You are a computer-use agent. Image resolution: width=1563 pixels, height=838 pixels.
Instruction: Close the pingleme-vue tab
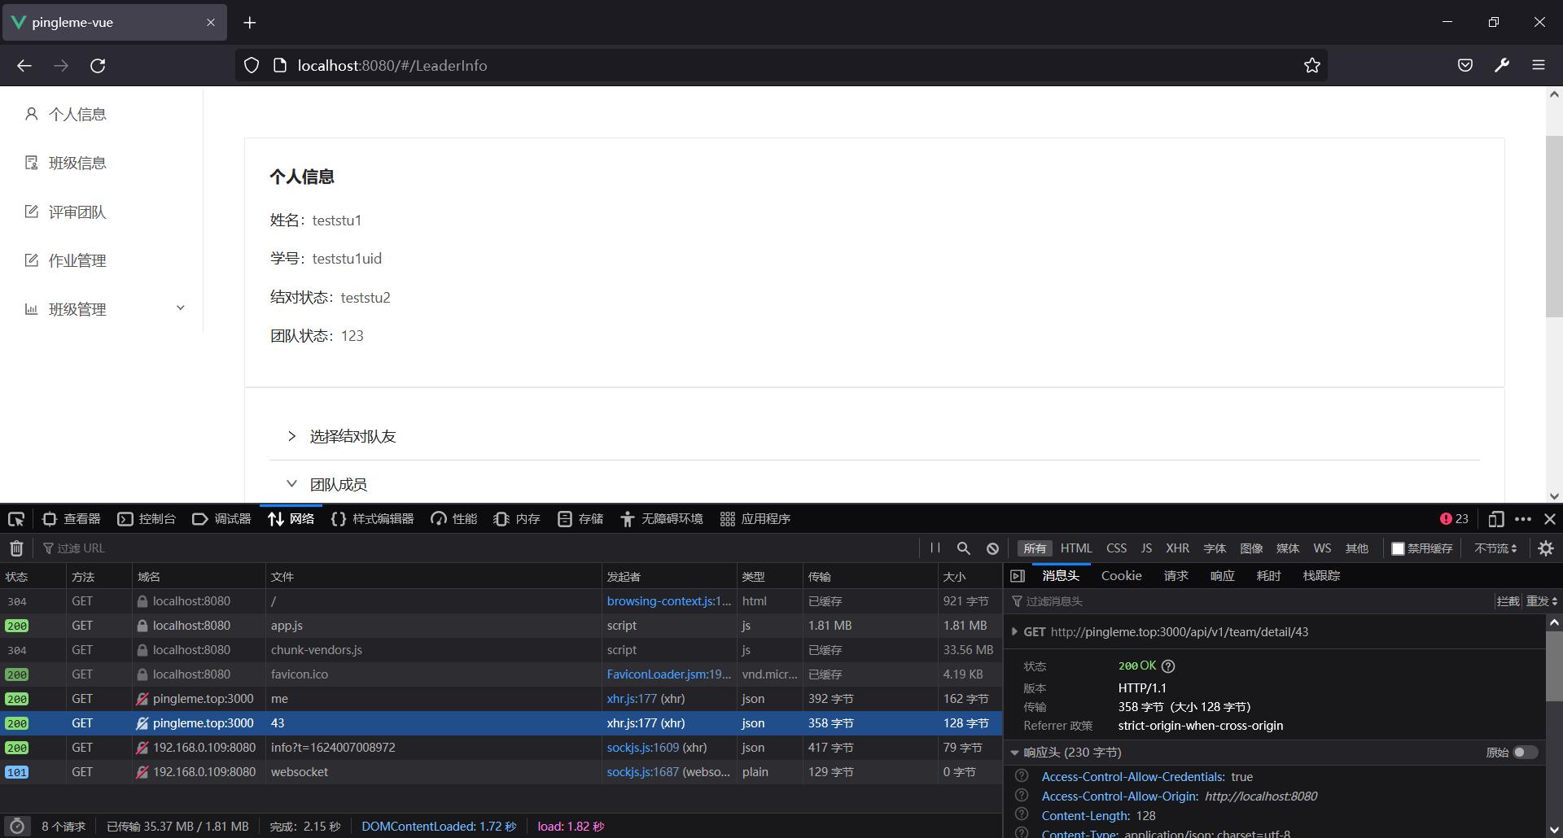pos(211,23)
